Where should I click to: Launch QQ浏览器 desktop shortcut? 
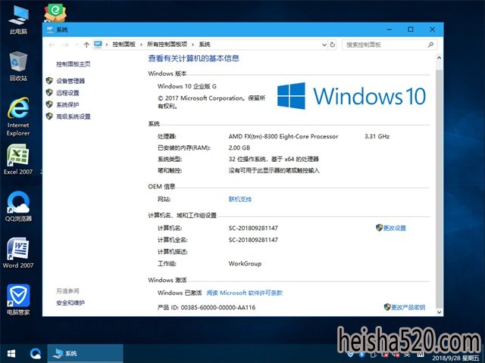click(x=18, y=206)
